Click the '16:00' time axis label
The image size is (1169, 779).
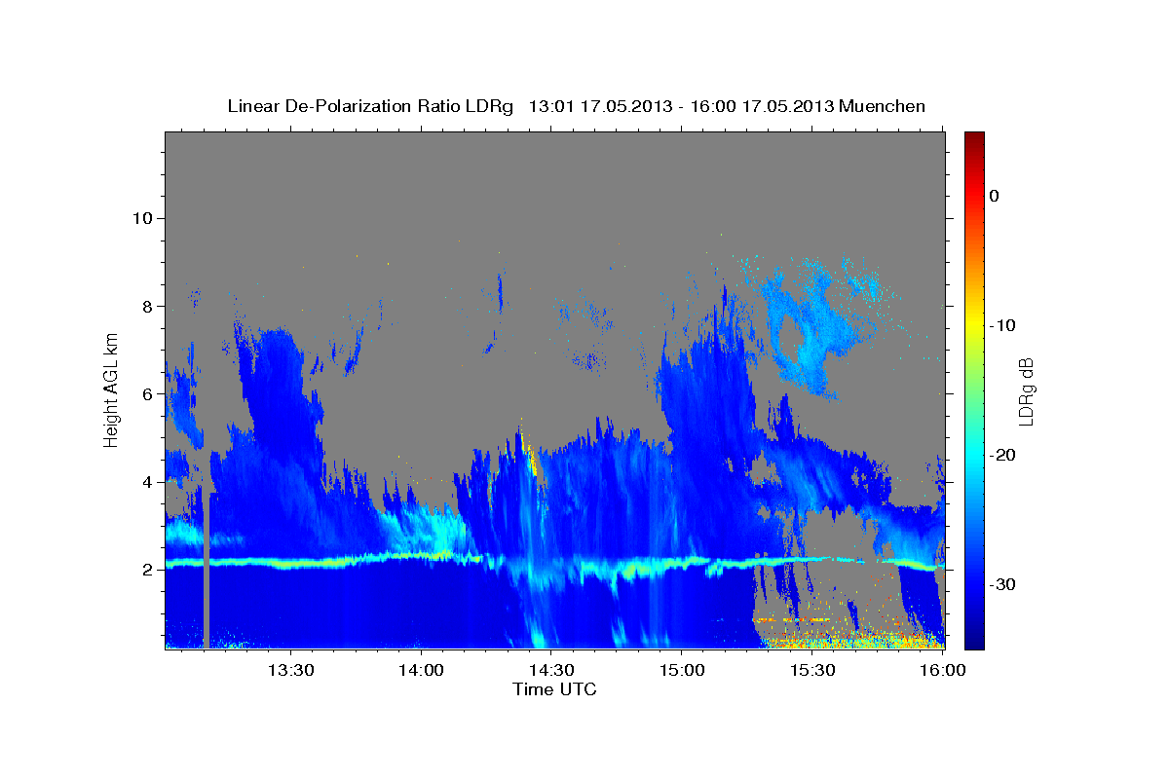point(942,672)
